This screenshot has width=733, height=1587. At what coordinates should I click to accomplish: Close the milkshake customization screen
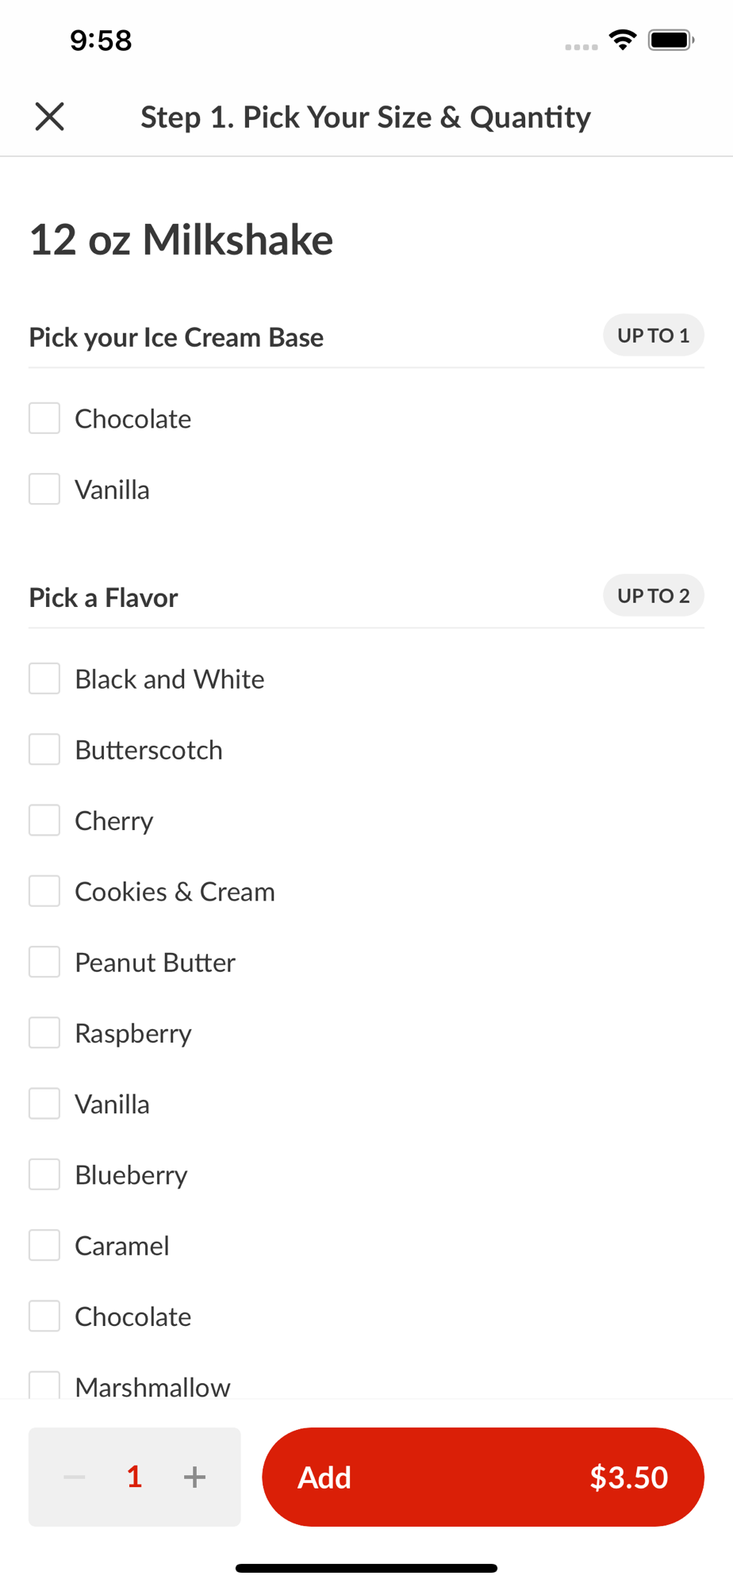49,117
